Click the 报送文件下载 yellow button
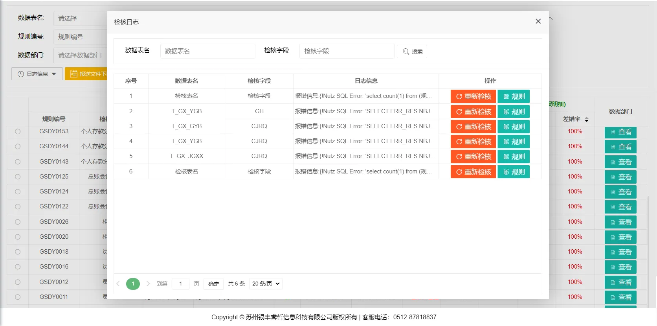The height and width of the screenshot is (326, 657). pyautogui.click(x=86, y=74)
